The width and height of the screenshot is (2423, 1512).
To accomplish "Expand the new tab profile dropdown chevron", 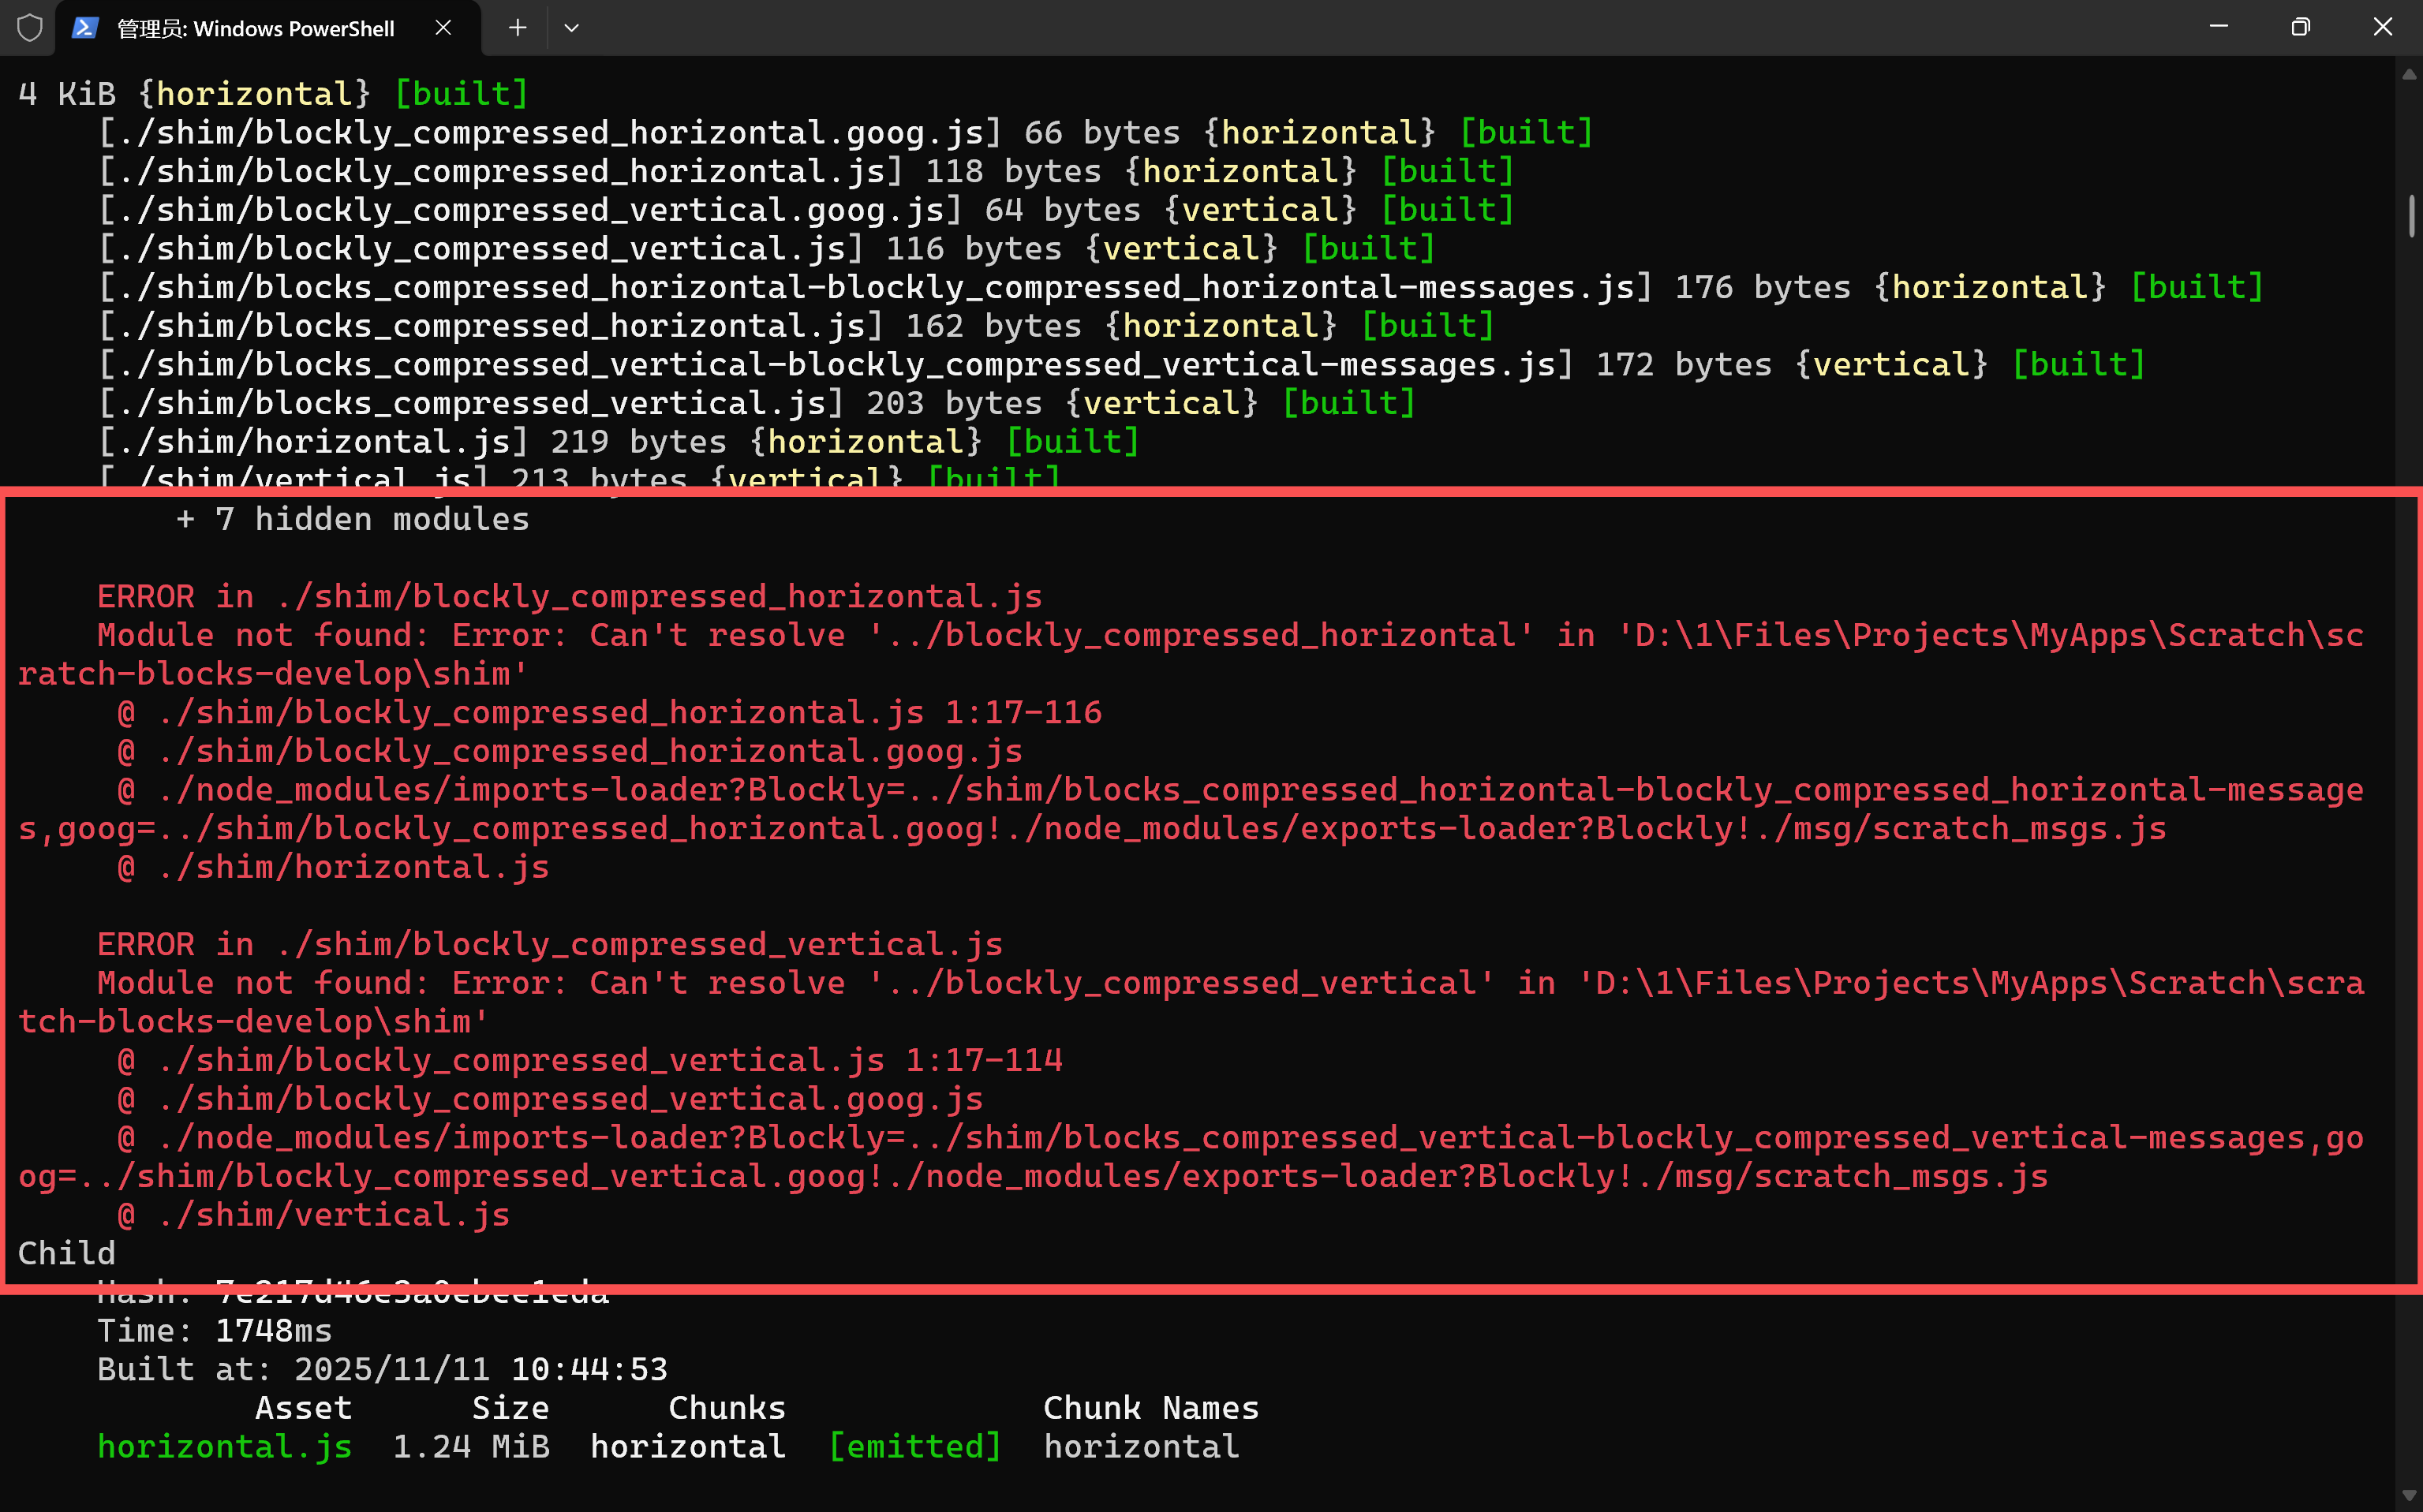I will (571, 28).
